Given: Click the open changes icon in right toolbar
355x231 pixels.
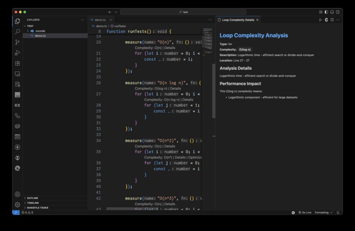Looking at the screenshot, I should coord(326,20).
